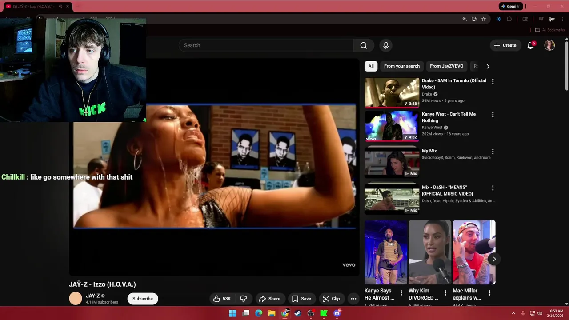The image size is (569, 320).
Task: Click the YouTube search input field
Action: [x=266, y=45]
